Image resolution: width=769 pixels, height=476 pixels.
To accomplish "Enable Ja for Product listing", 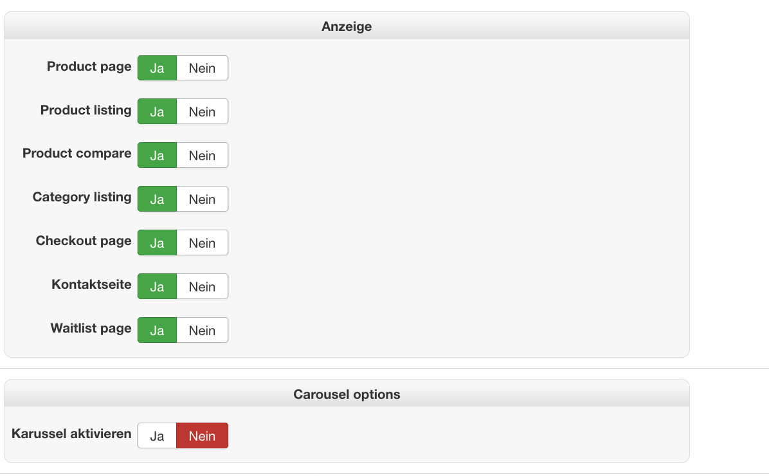I will 157,112.
